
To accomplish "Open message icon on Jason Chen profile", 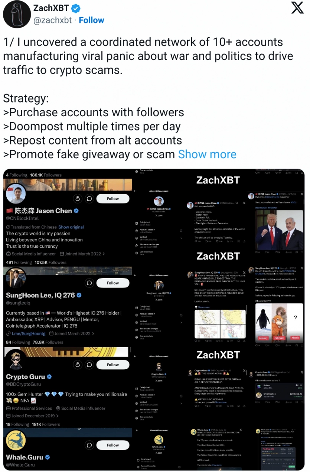I will (x=89, y=199).
